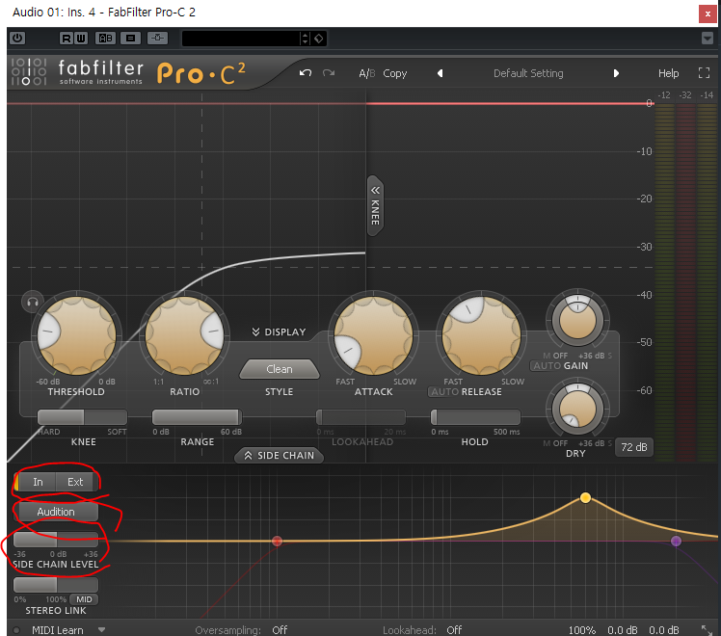Open the preset management diamond icon
This screenshot has height=636, width=721.
click(319, 39)
